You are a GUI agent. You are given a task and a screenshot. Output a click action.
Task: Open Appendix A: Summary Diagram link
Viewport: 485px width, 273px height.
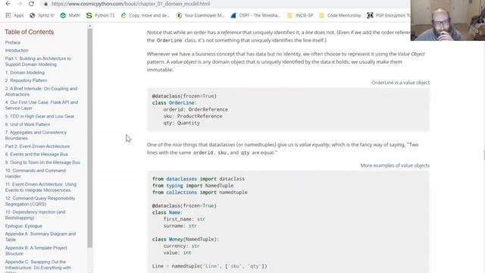point(40,237)
